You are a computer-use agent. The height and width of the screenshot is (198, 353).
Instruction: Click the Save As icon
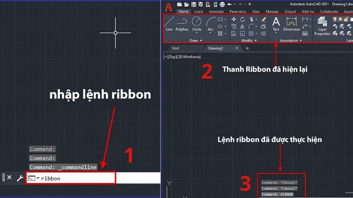[x=201, y=4]
